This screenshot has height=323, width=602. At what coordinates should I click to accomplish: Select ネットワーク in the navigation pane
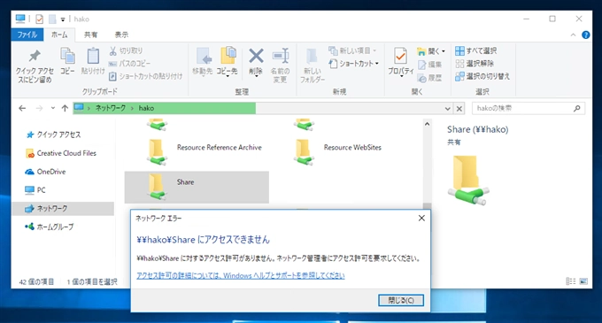[x=63, y=208]
